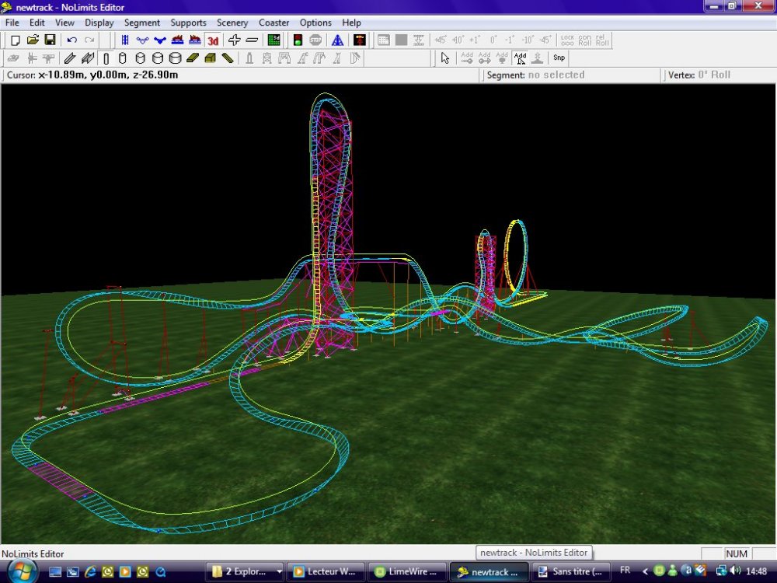The image size is (777, 583).
Task: Show hidden system tray icons arrow
Action: pyautogui.click(x=644, y=571)
